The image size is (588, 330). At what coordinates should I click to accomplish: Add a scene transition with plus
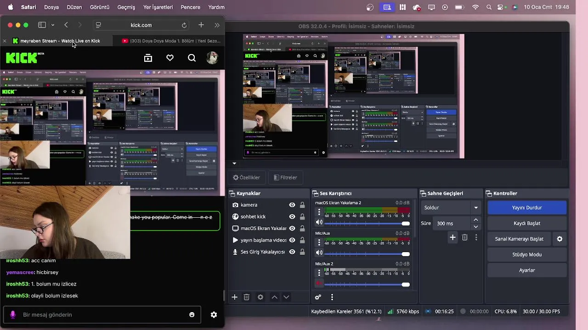[452, 237]
